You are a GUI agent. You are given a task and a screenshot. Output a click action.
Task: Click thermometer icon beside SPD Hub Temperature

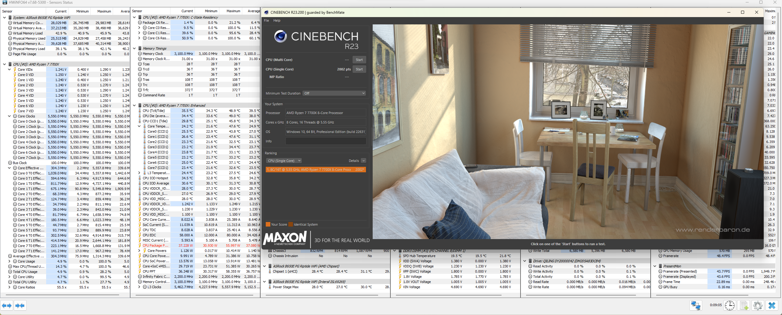pos(400,256)
